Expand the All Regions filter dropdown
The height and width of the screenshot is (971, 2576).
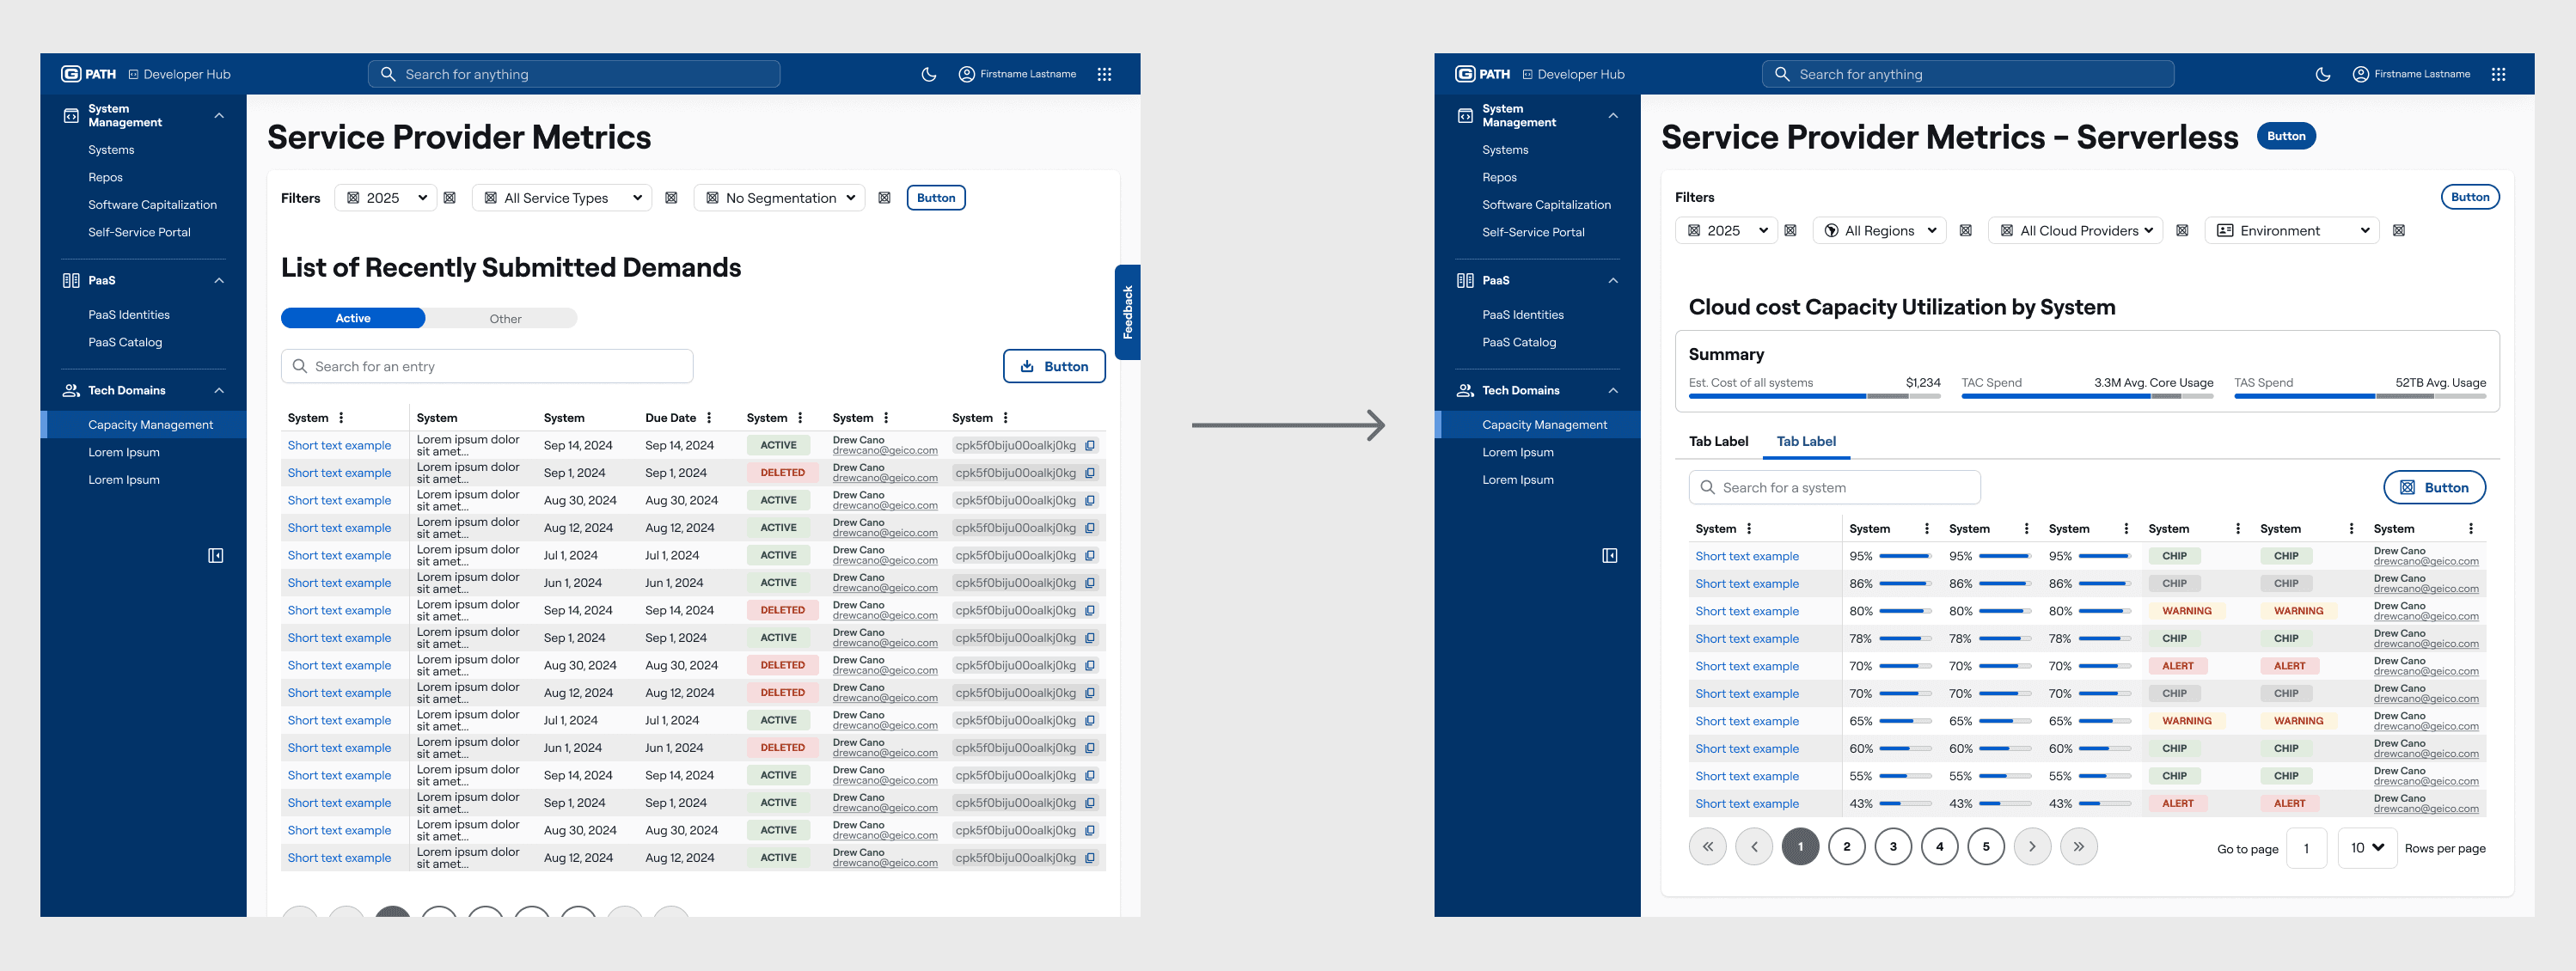pos(1879,231)
